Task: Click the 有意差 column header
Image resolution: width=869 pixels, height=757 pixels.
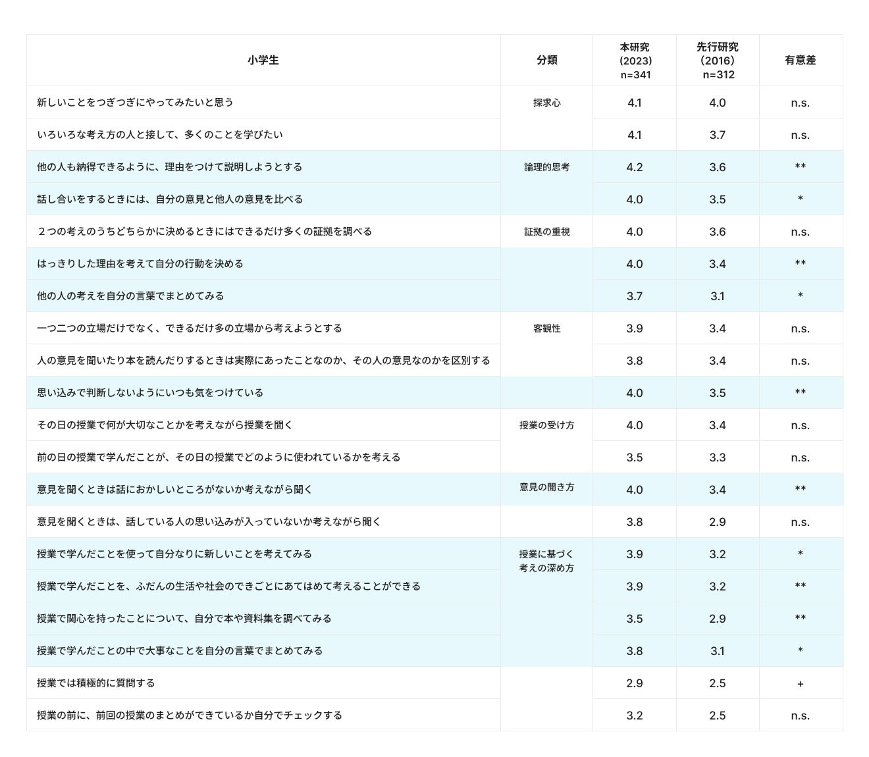Action: tap(801, 60)
